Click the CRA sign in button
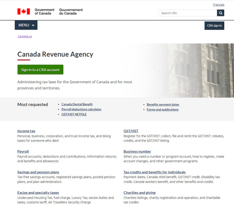The width and height of the screenshot is (234, 205). [x=214, y=26]
